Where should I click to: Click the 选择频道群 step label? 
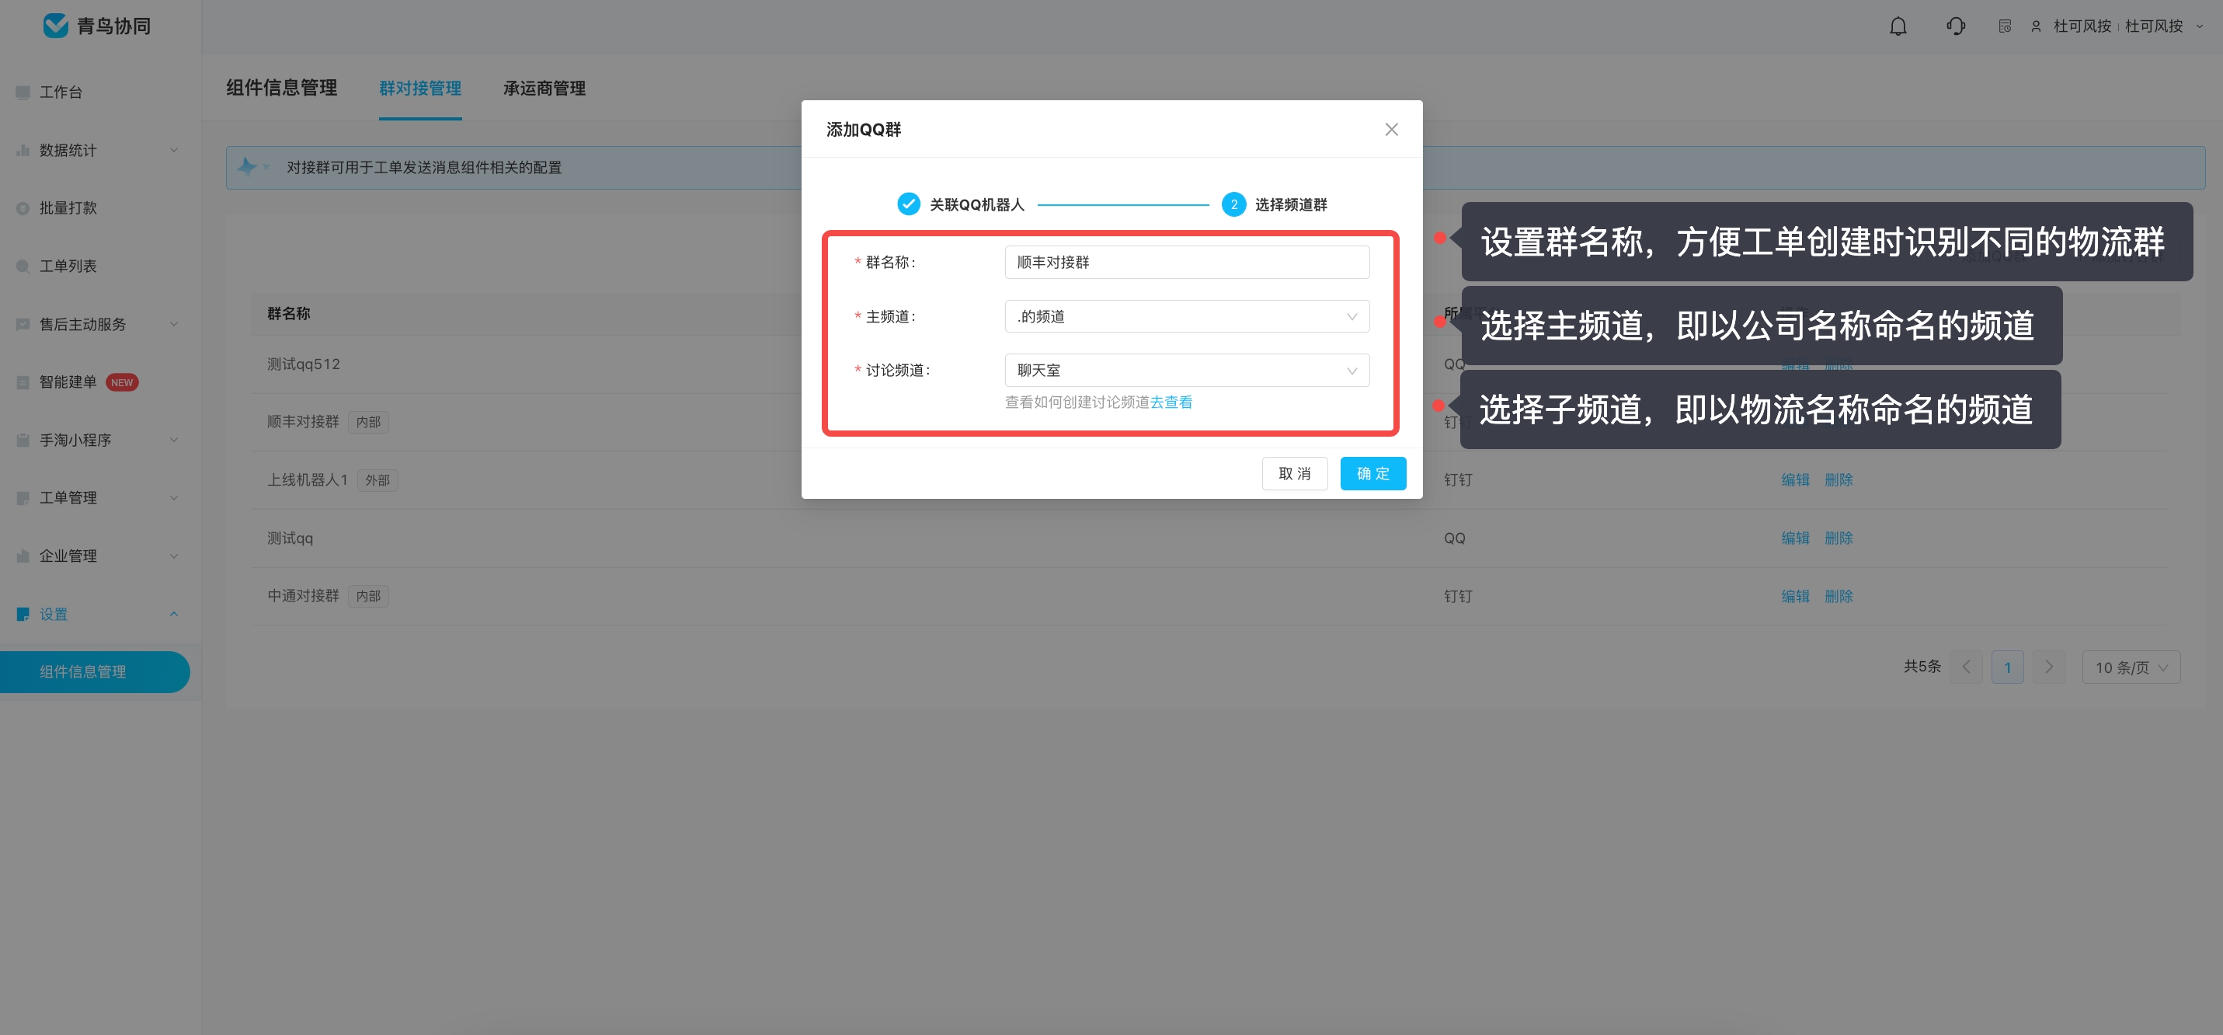coord(1291,204)
